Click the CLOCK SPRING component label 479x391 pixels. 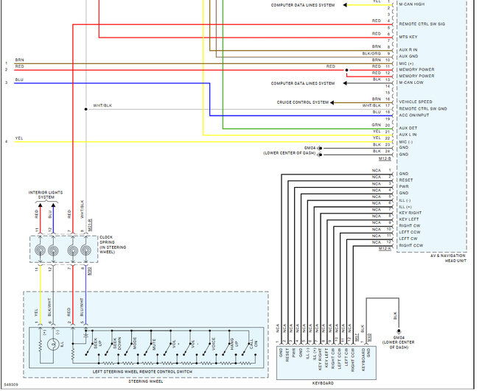tap(113, 244)
